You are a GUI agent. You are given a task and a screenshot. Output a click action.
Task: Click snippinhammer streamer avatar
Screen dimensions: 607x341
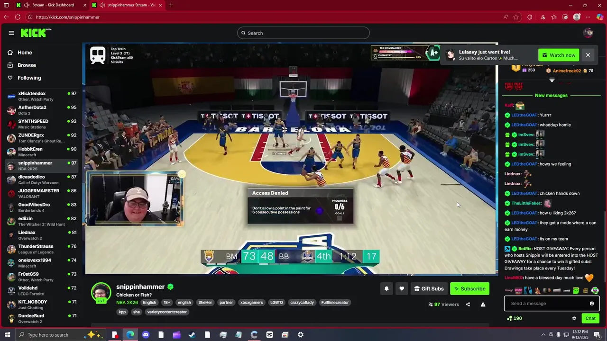[x=101, y=292]
